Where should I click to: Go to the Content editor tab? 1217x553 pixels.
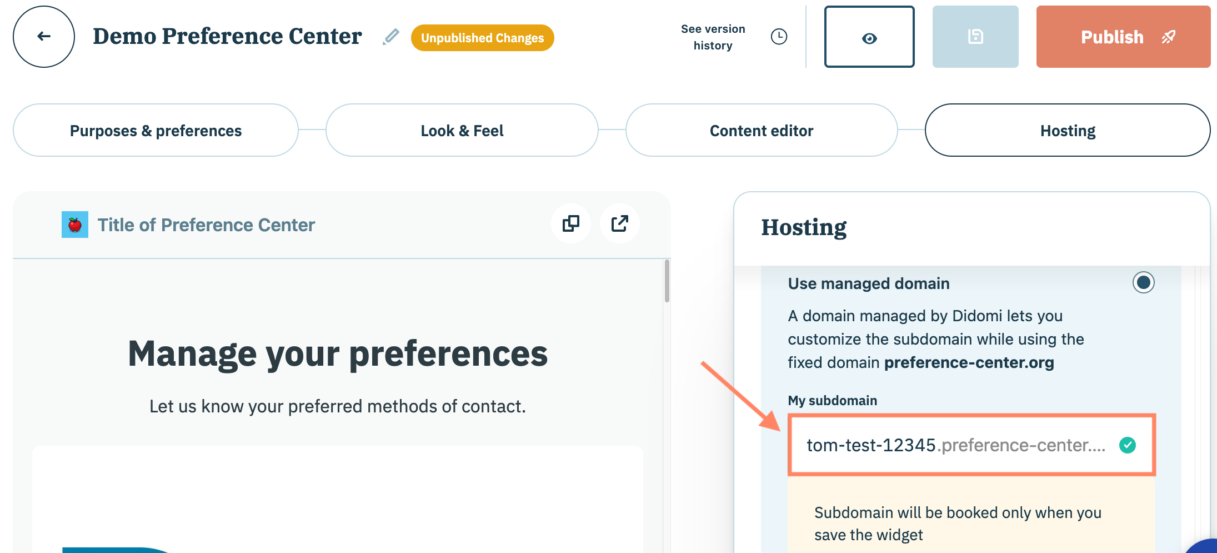pyautogui.click(x=761, y=131)
